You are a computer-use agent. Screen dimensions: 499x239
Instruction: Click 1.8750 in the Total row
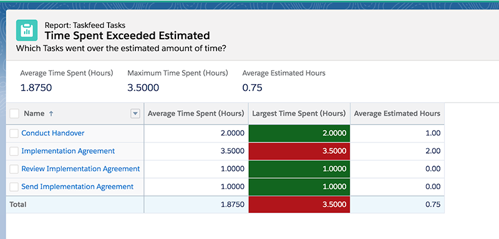coord(233,204)
